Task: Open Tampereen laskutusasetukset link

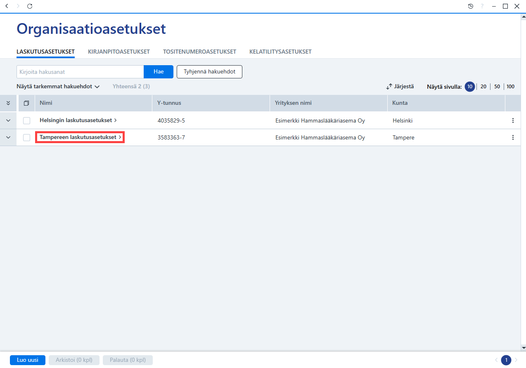Action: (x=81, y=137)
